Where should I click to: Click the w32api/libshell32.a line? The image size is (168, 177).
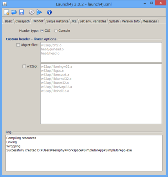coord(55,91)
